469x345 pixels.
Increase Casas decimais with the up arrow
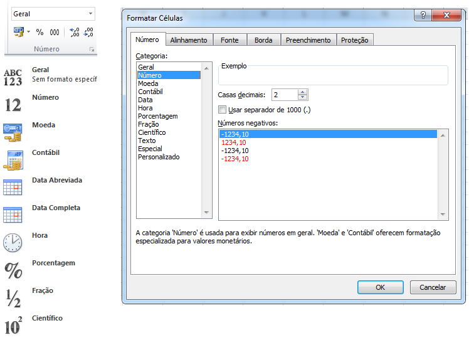pos(303,92)
